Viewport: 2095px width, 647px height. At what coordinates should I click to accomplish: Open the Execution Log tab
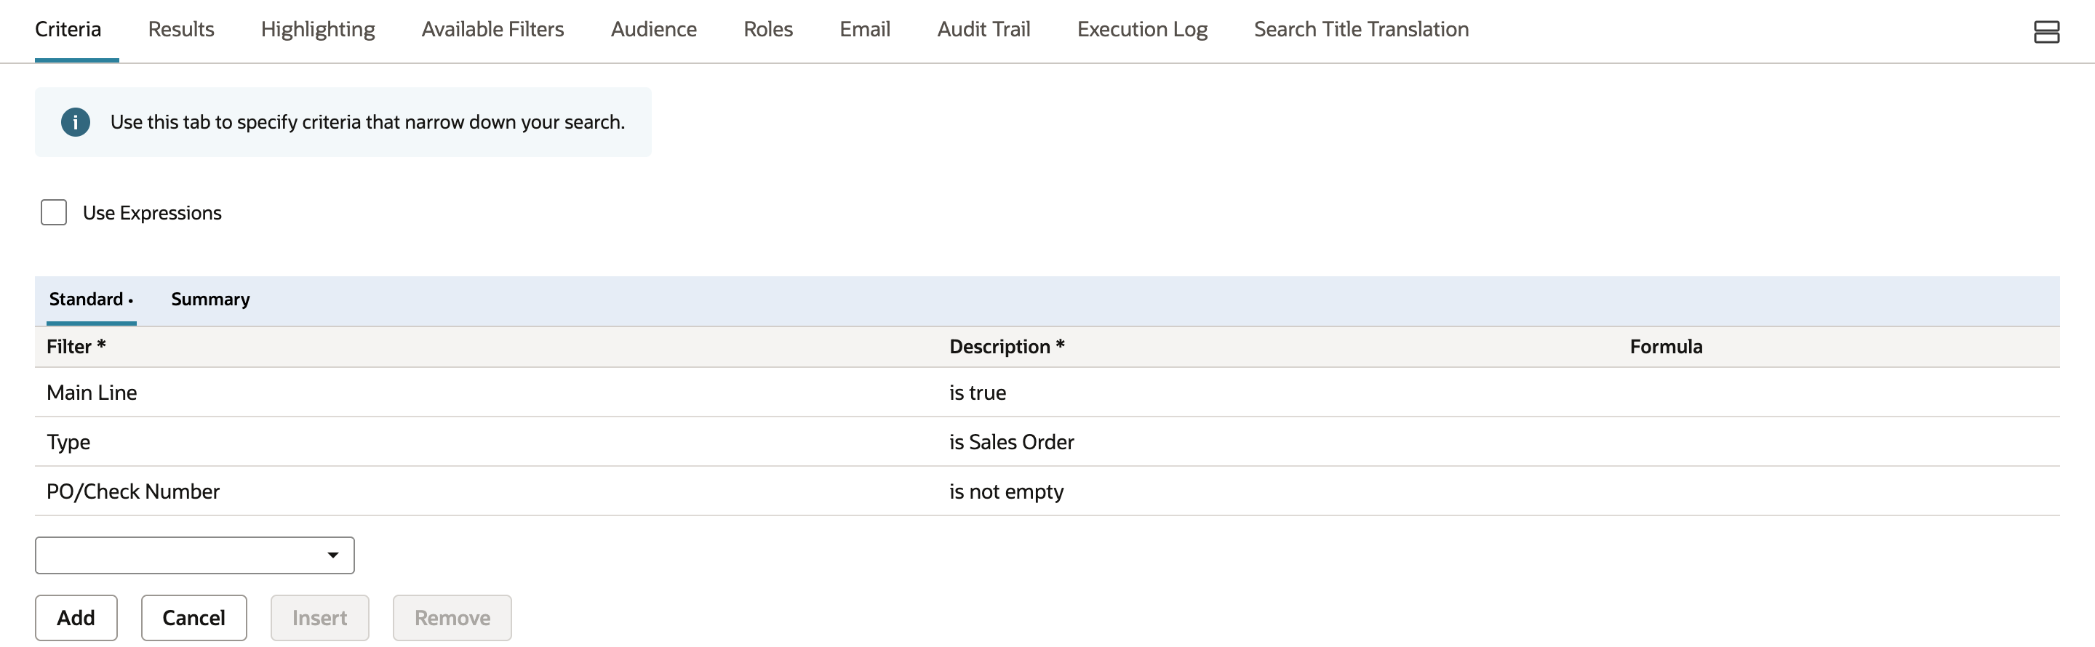[1143, 29]
